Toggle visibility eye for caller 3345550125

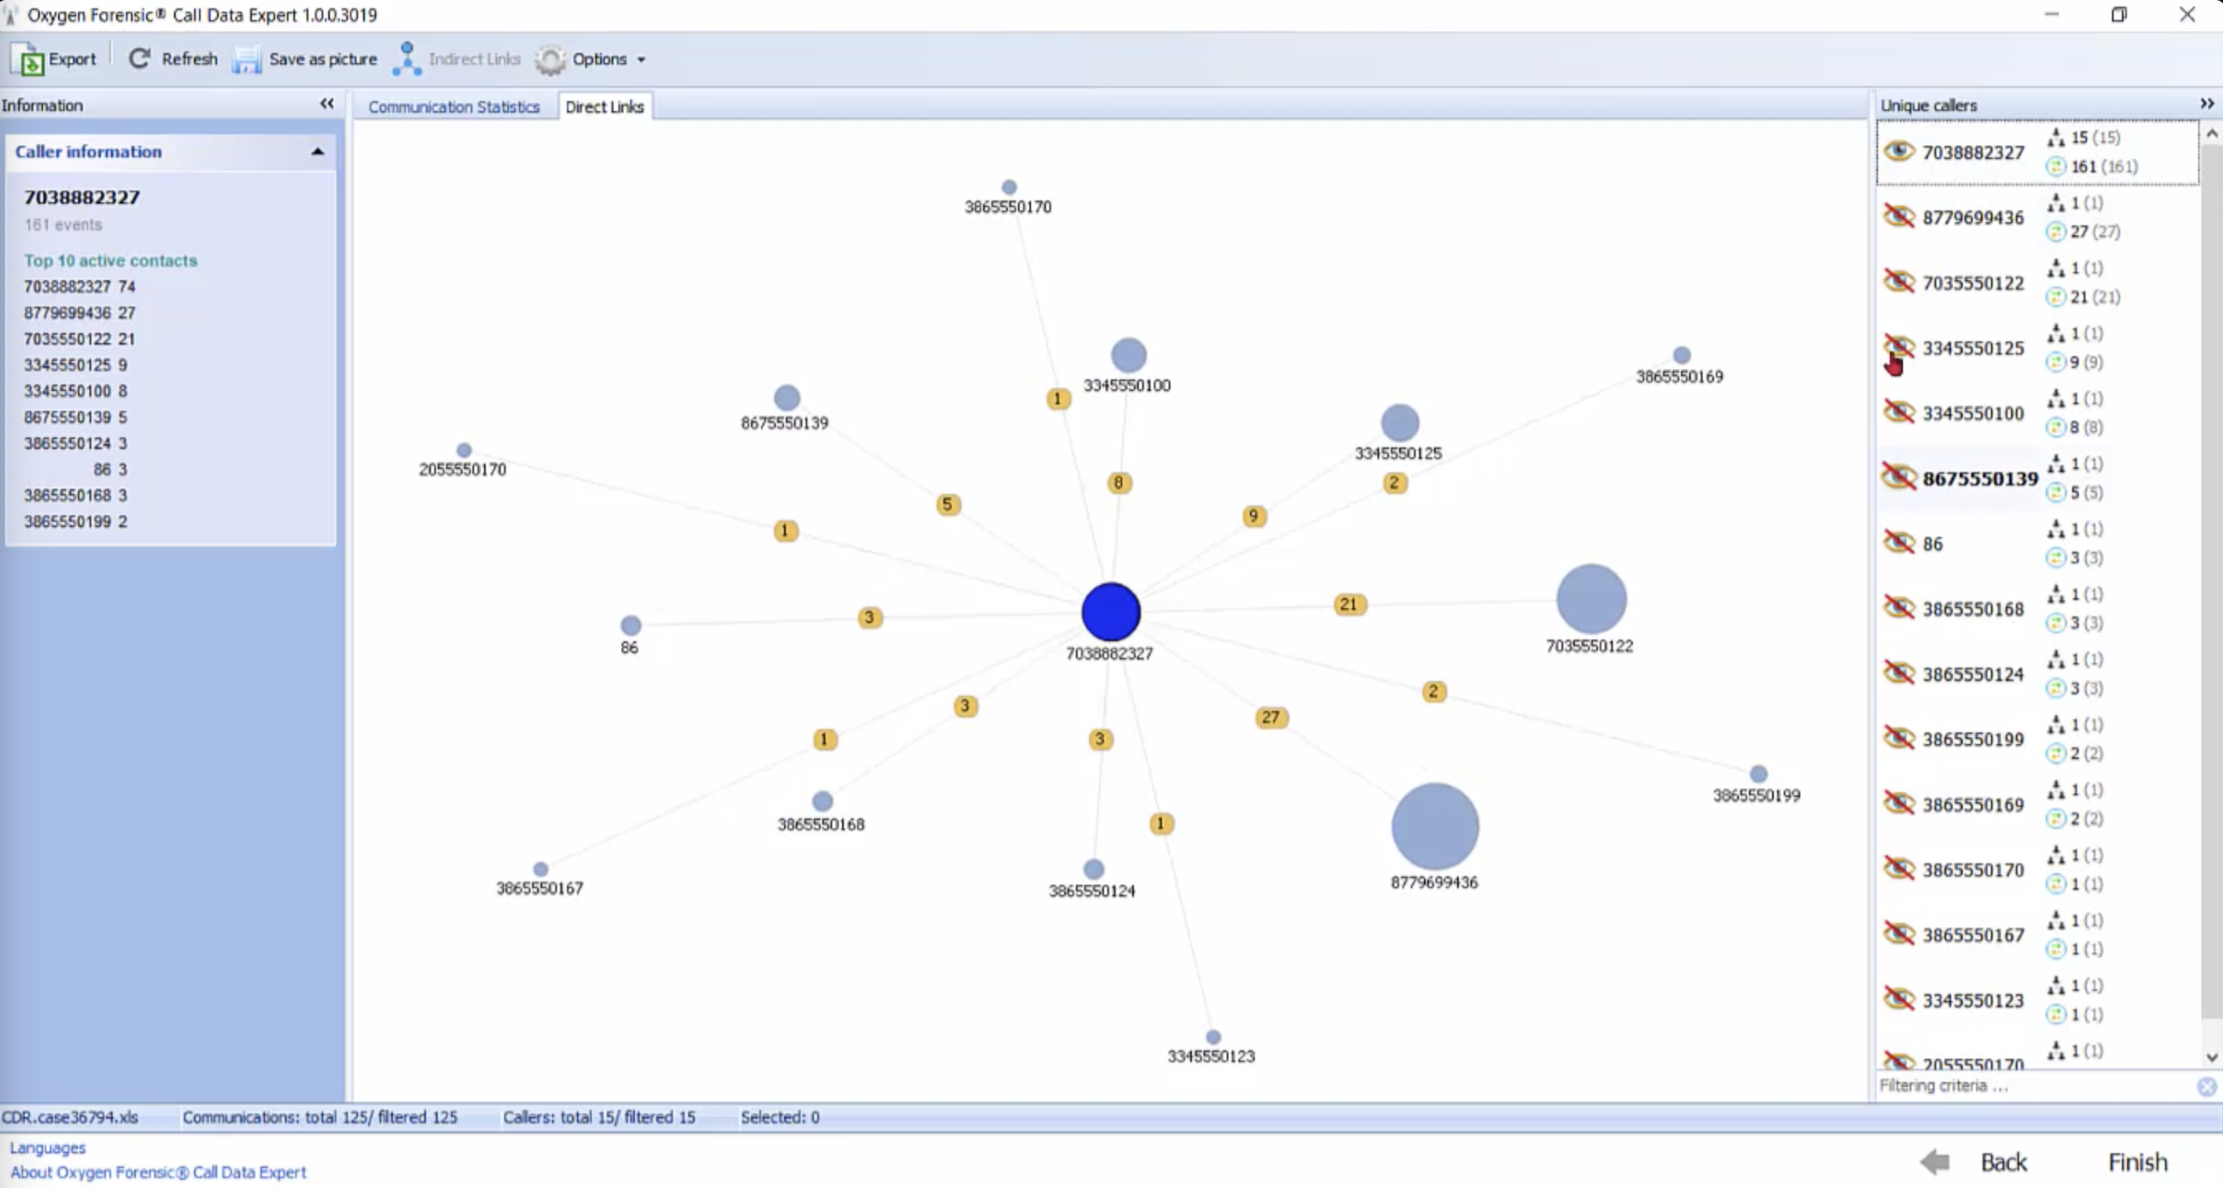click(x=1899, y=347)
